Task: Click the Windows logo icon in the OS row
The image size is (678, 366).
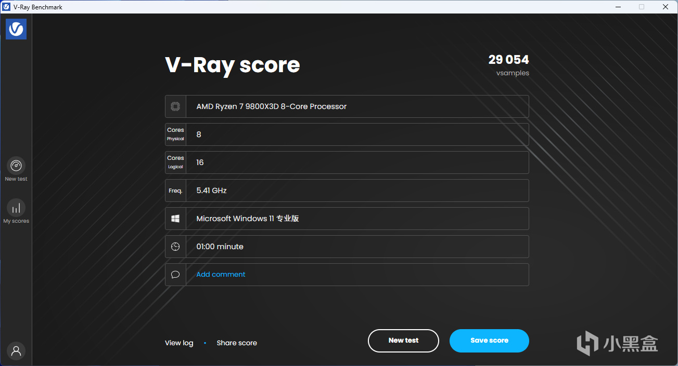Action: click(175, 219)
